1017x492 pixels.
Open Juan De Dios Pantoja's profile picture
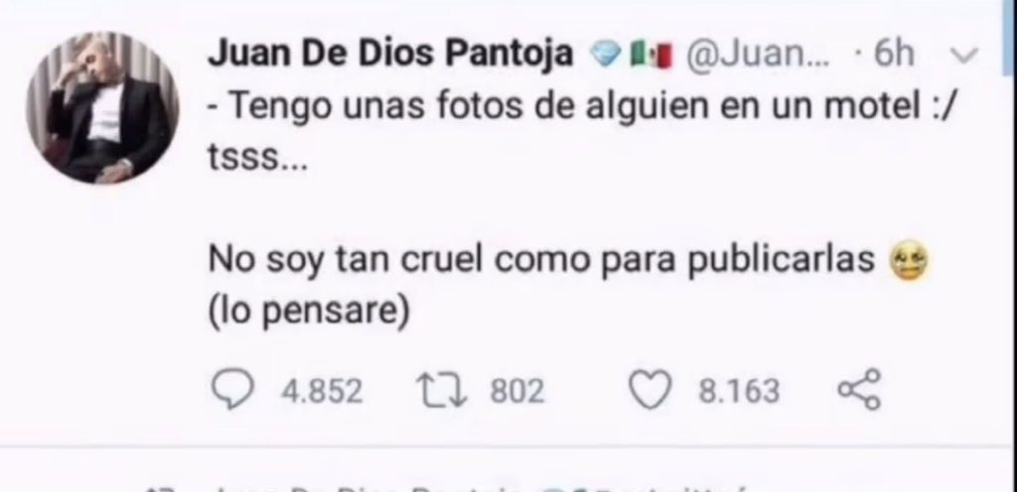point(102,107)
